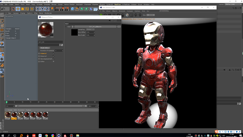
Task: Toggle the Z axis lock
Action: pyautogui.click(x=47, y=9)
